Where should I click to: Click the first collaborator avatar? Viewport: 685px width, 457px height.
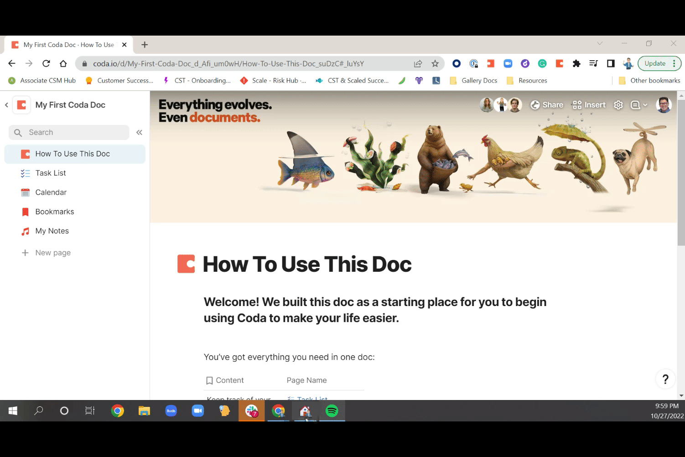pos(487,105)
